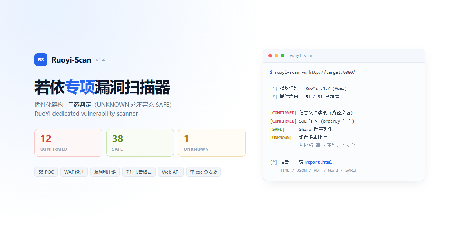Click the 网络超时，不判定为安全 note
This screenshot has height=230, width=460.
(x=327, y=146)
